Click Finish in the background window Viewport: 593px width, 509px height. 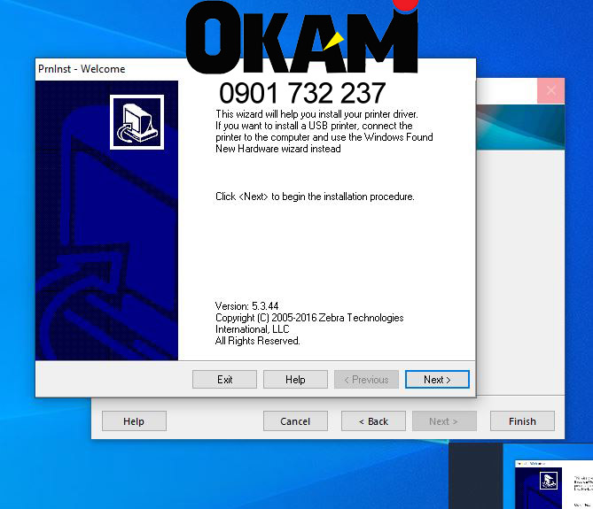522,421
